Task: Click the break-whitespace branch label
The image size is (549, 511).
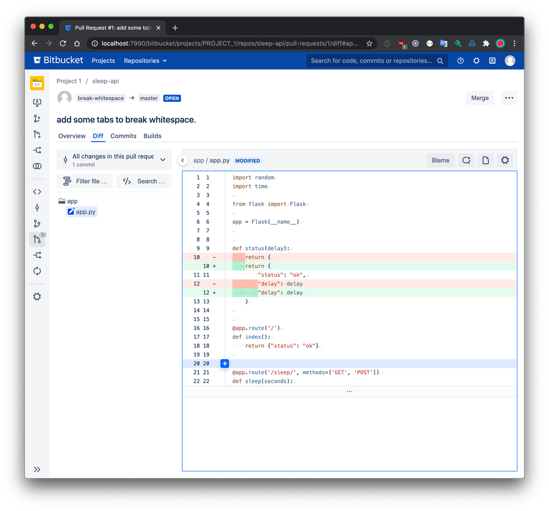Action: 101,98
